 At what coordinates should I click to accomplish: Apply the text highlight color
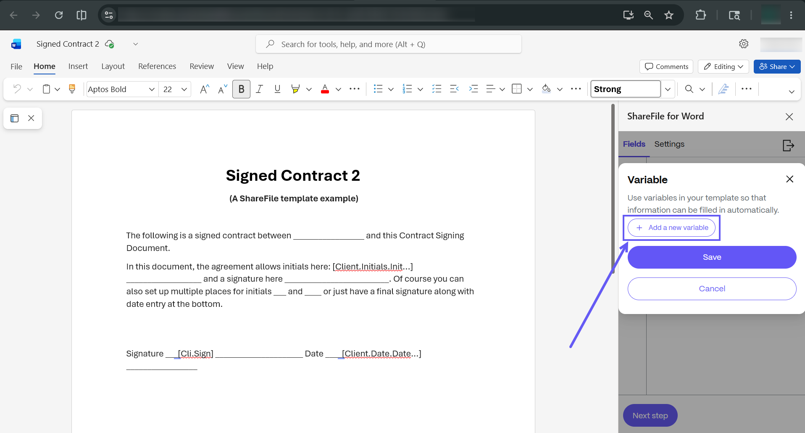[295, 89]
